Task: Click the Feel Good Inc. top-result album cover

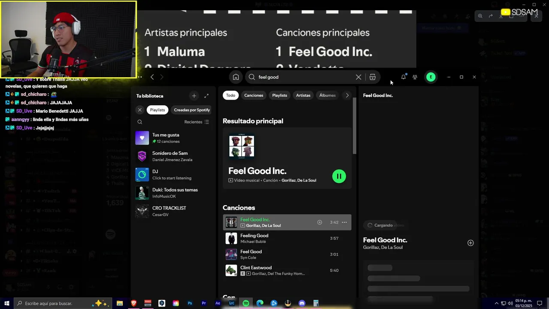Action: pos(241,146)
